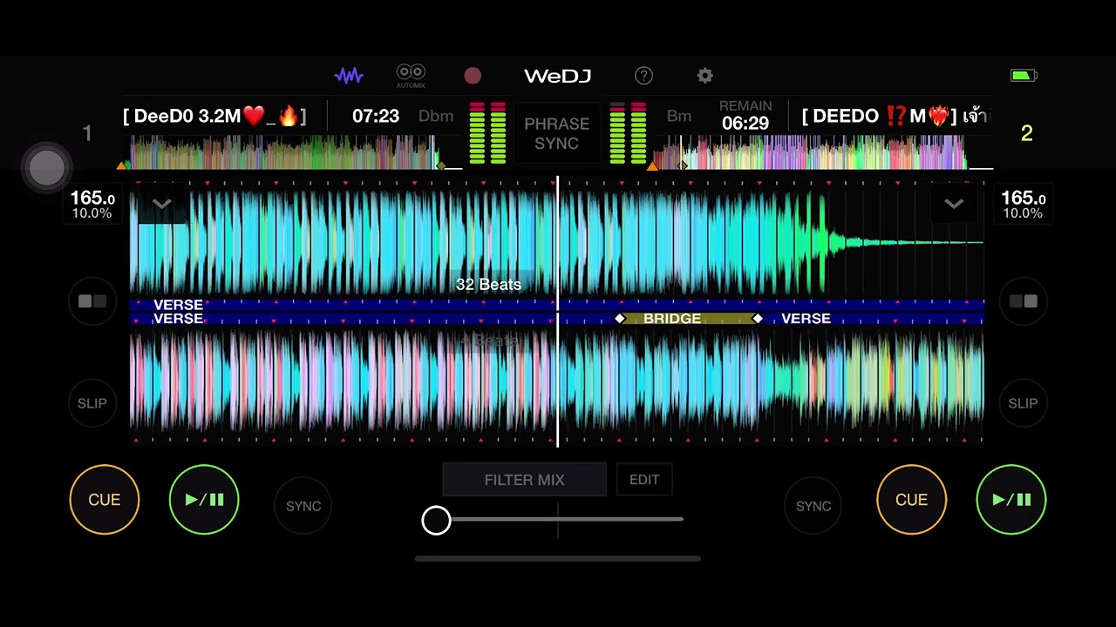Click the BRIDGE phrase marker
1116x627 pixels.
coord(689,319)
